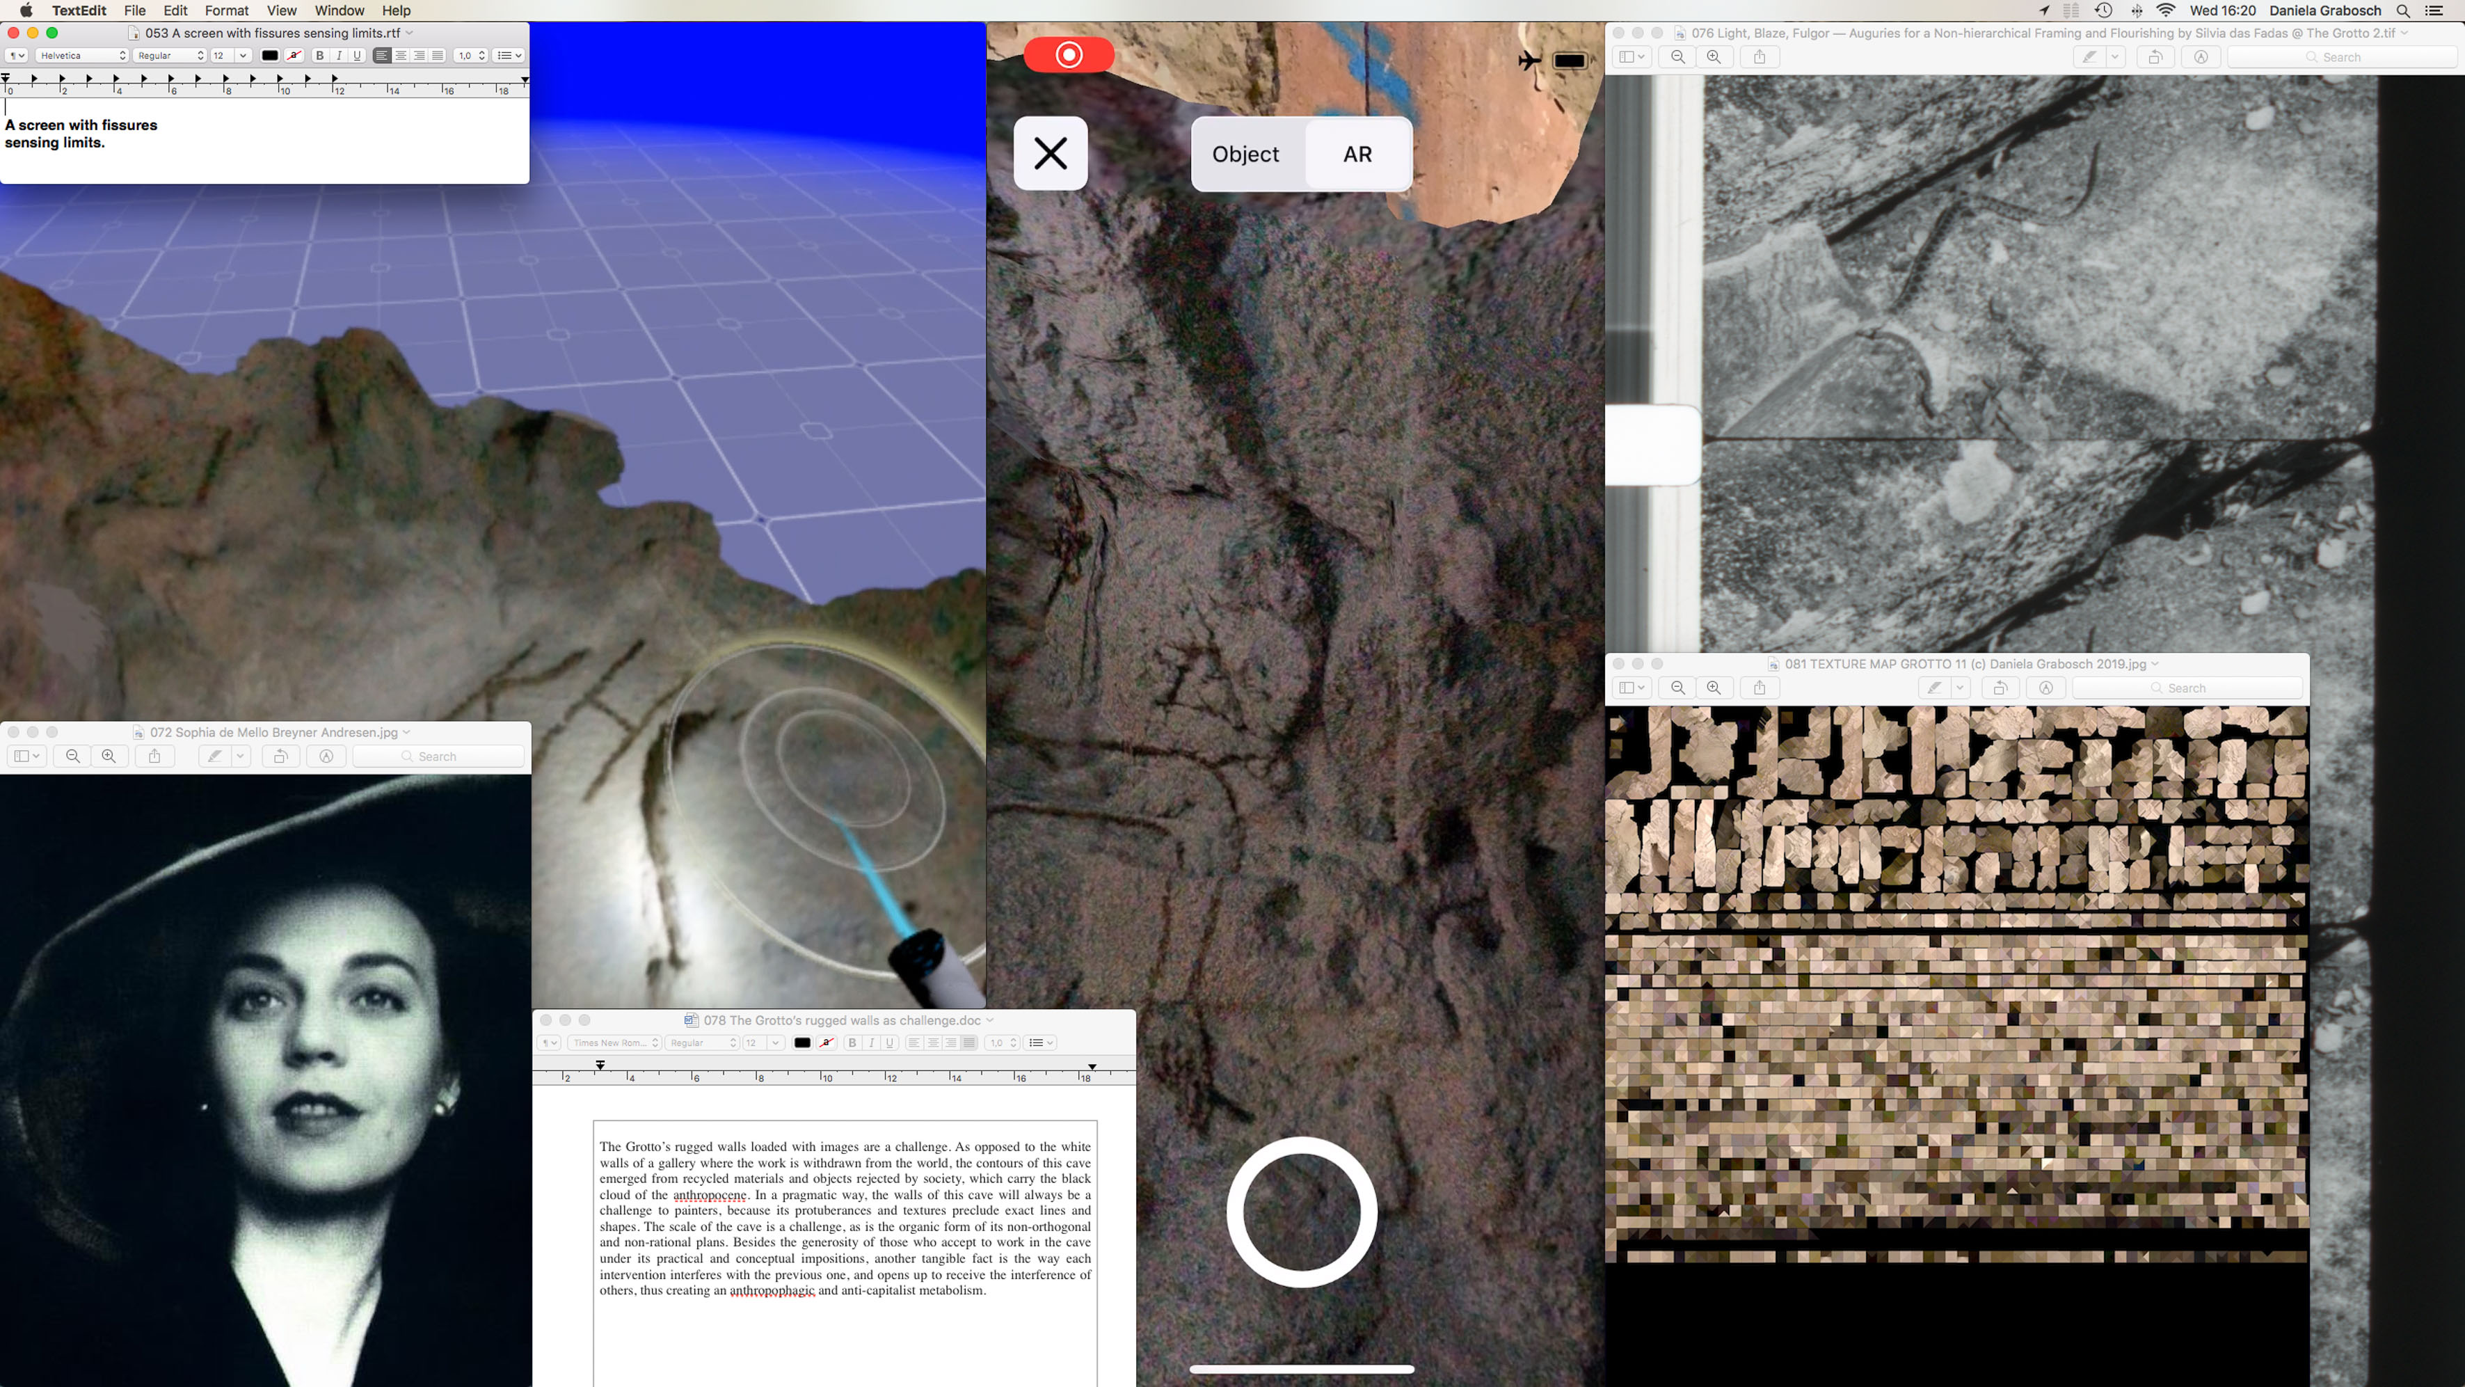Open Time Machine menu bar icon
2465x1387 pixels.
pyautogui.click(x=2103, y=10)
